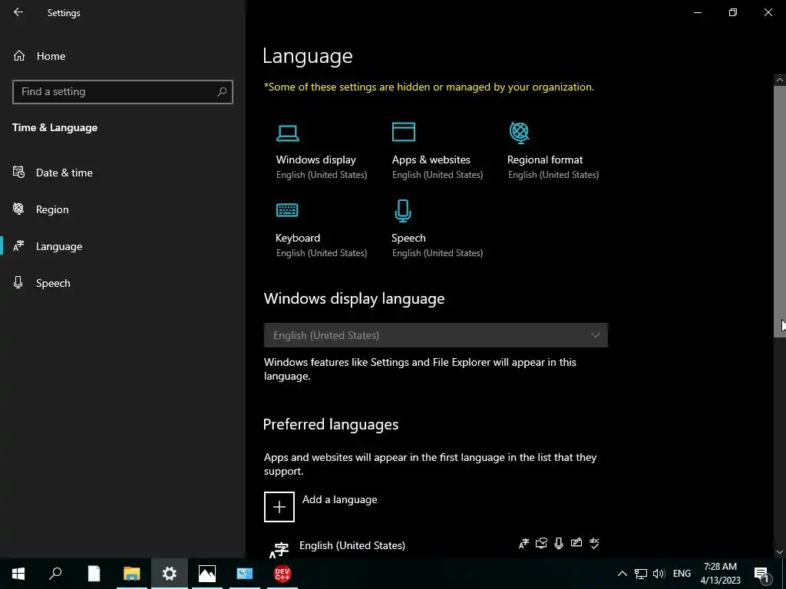Screen dimensions: 786x589
Task: Click the handwriting feature icon for English
Action: coord(576,542)
